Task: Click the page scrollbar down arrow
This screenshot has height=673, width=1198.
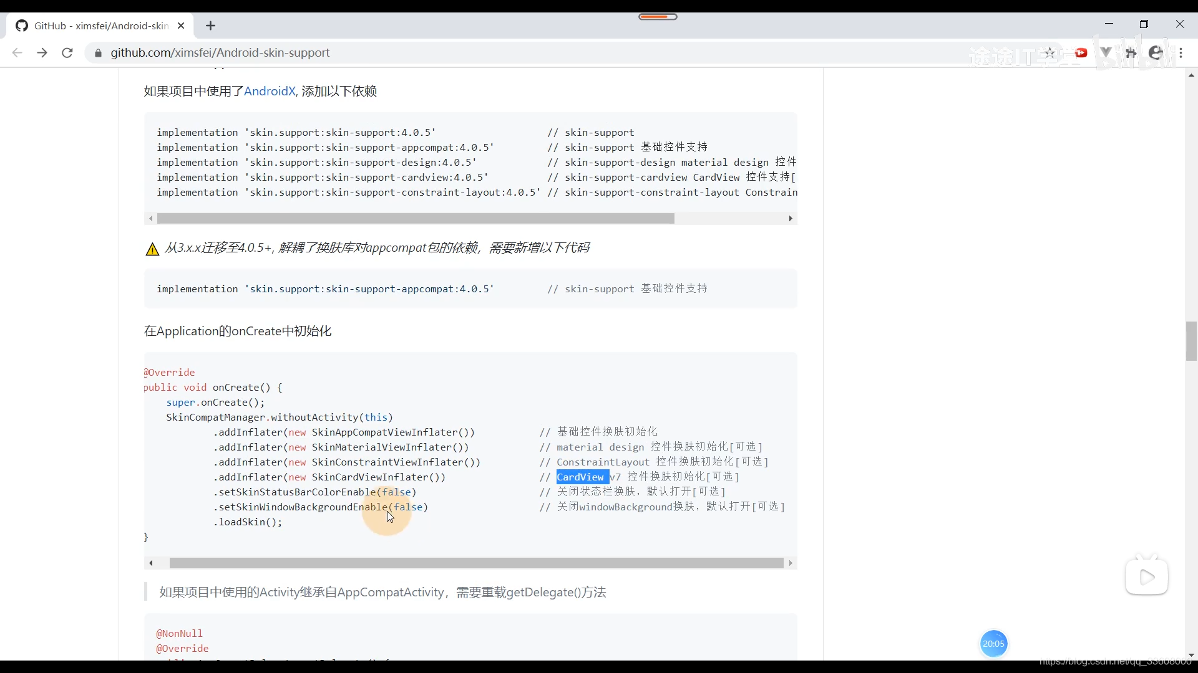Action: click(x=1191, y=656)
